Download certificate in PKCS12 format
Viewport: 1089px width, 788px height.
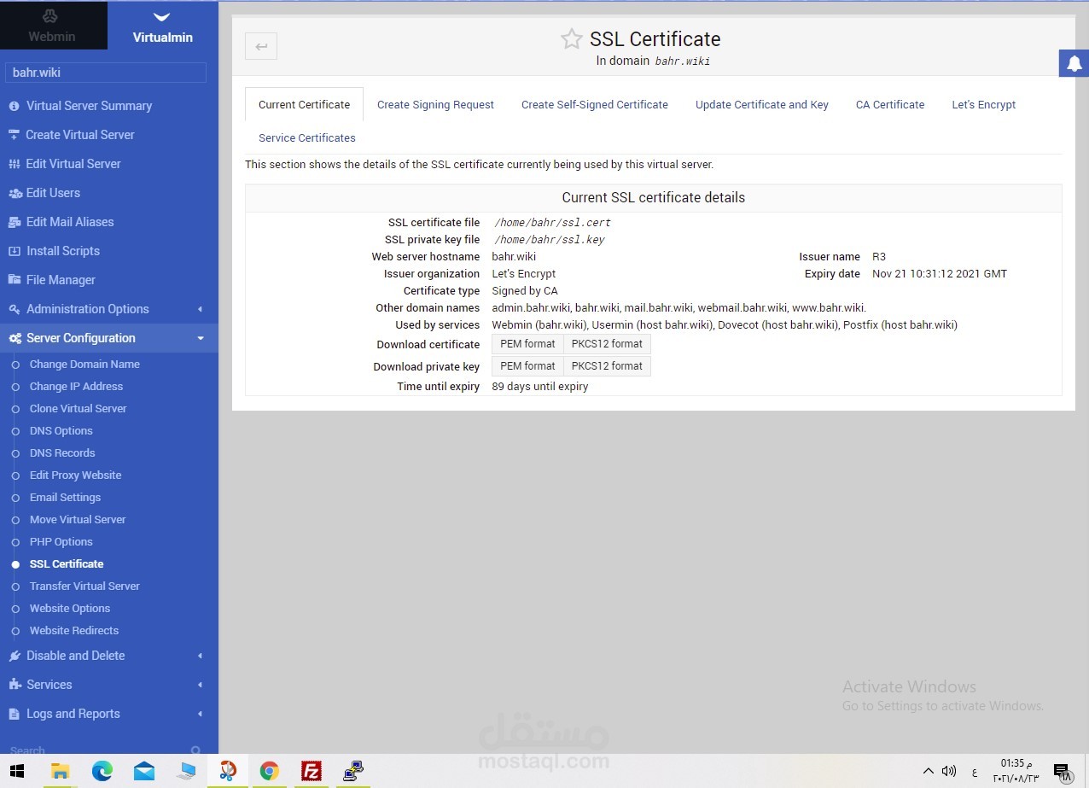tap(607, 344)
